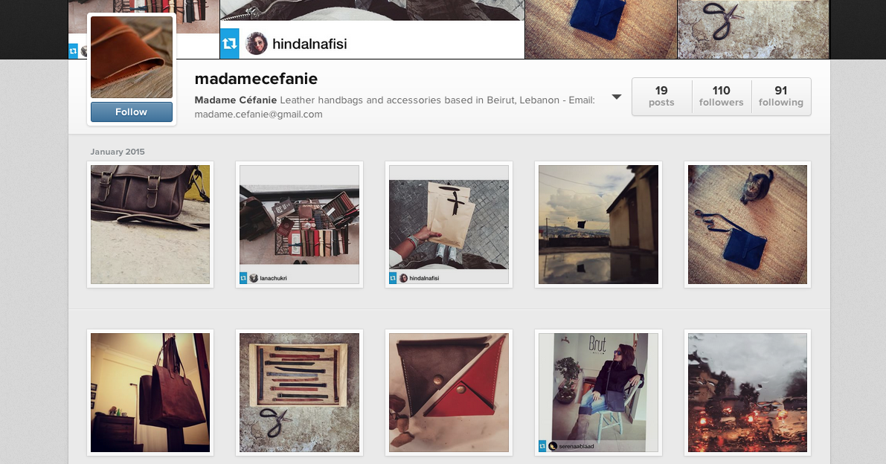Image resolution: width=886 pixels, height=464 pixels.
Task: Open the hindalnafisi username link in header
Action: pyautogui.click(x=309, y=44)
